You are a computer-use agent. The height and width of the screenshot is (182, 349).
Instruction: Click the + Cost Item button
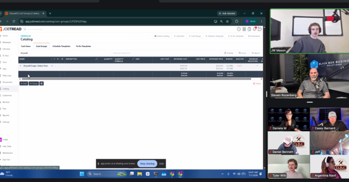tap(179, 36)
